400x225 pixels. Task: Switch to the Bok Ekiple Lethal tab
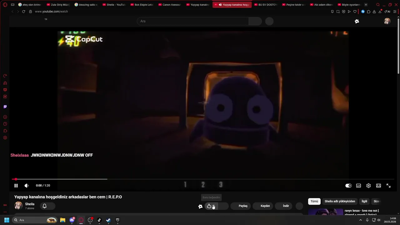(x=142, y=5)
